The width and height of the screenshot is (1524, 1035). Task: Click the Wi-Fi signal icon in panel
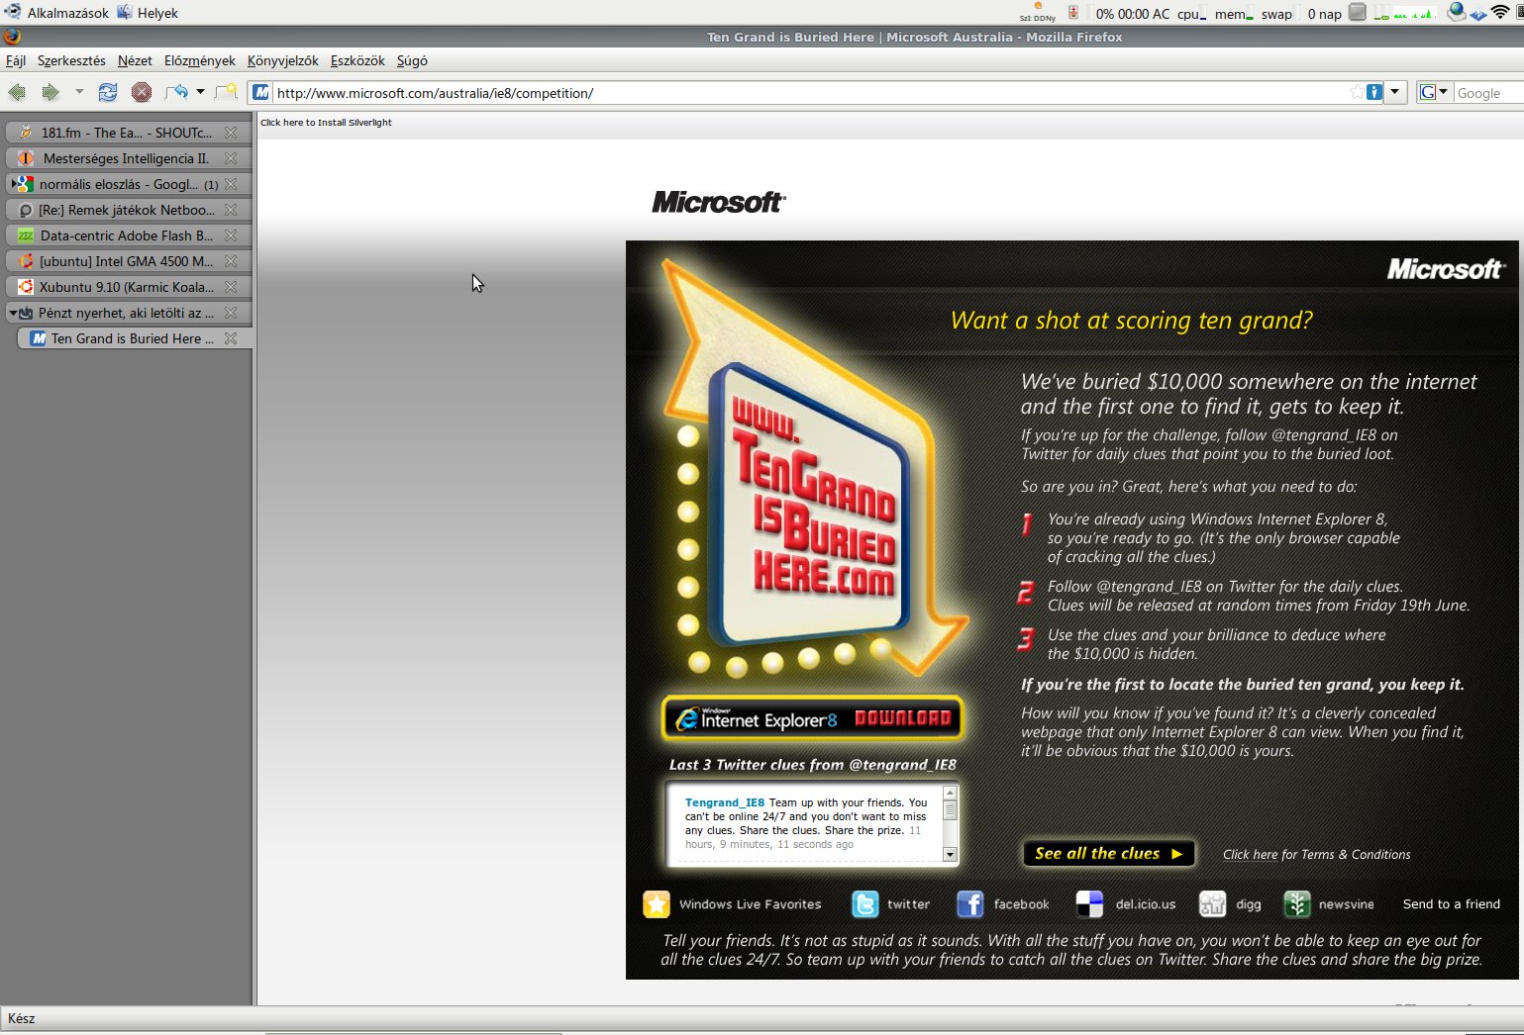coord(1501,12)
